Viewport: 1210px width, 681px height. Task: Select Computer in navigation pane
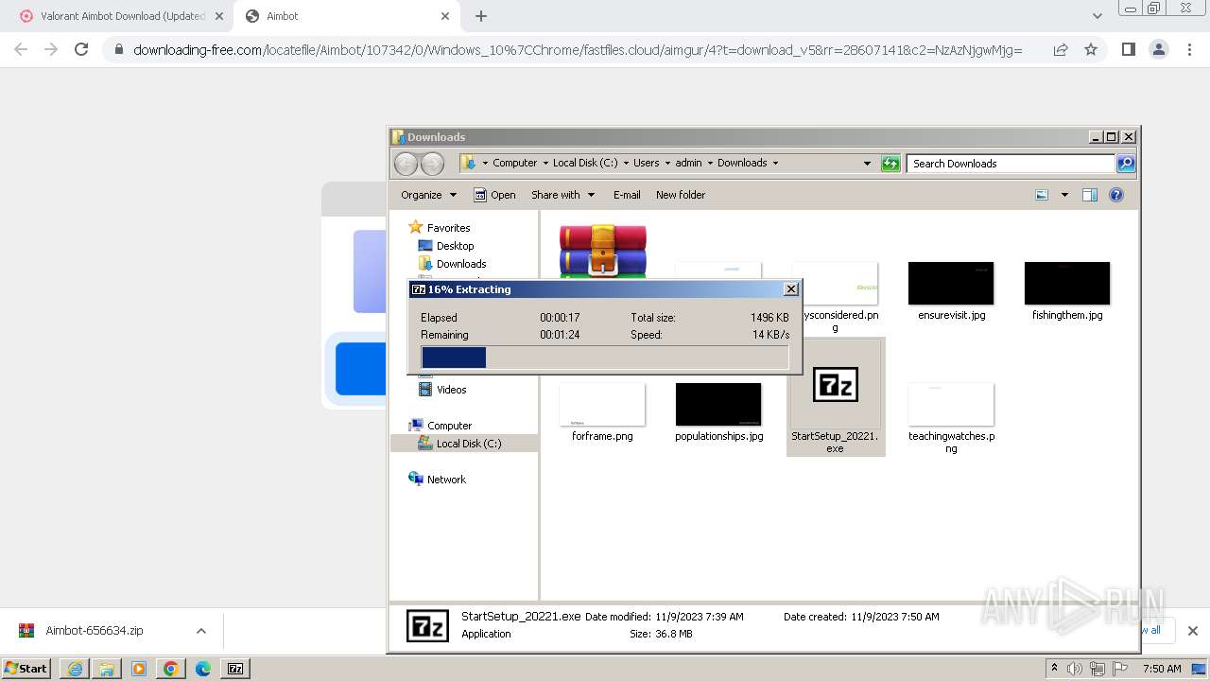(441, 426)
